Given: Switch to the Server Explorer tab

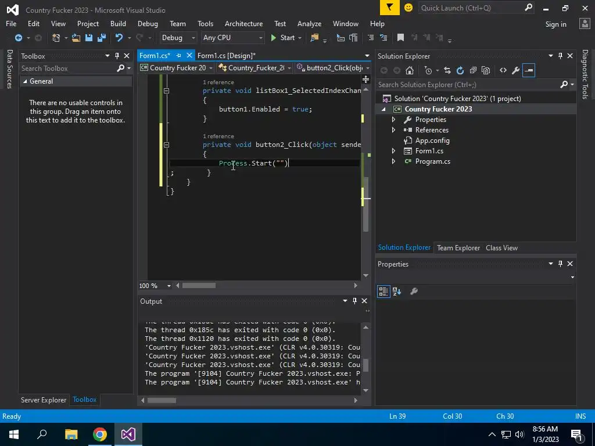Looking at the screenshot, I should point(44,400).
